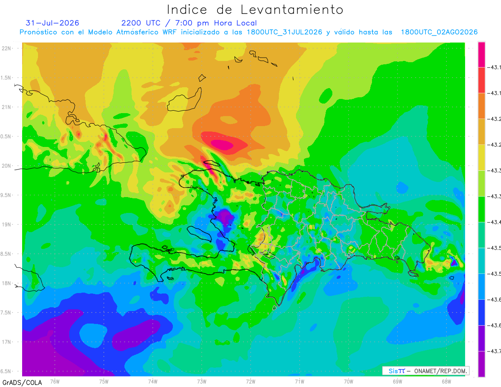Click the "ONAMET/REP.DOM." label box

426,371
